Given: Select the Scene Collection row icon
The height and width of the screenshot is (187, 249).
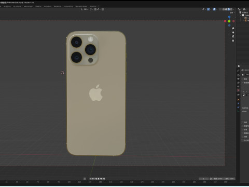Looking at the screenshot, I should click(240, 12).
